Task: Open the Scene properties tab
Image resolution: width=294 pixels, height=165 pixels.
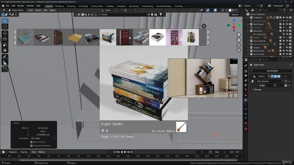Action: 246,85
